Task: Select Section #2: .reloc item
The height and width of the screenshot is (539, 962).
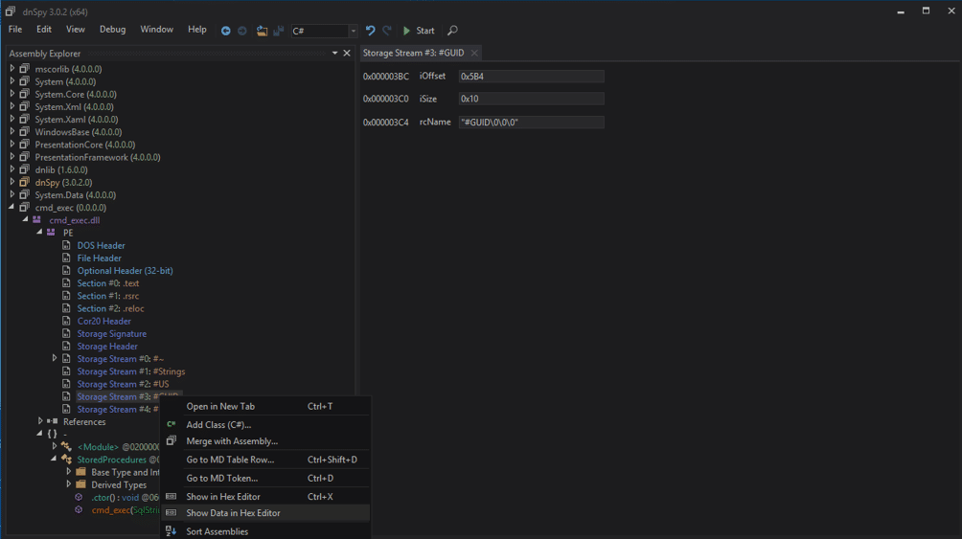Action: [110, 308]
